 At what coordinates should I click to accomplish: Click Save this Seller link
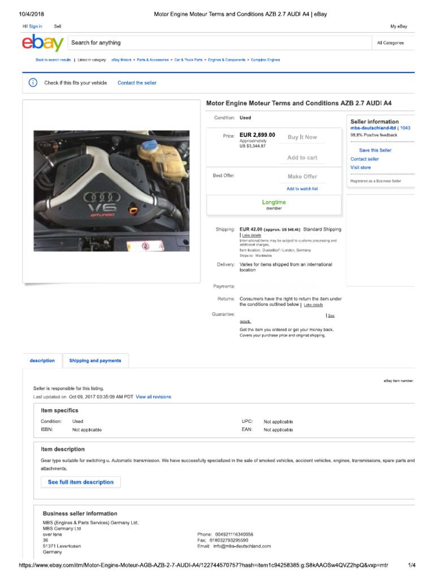coord(375,150)
